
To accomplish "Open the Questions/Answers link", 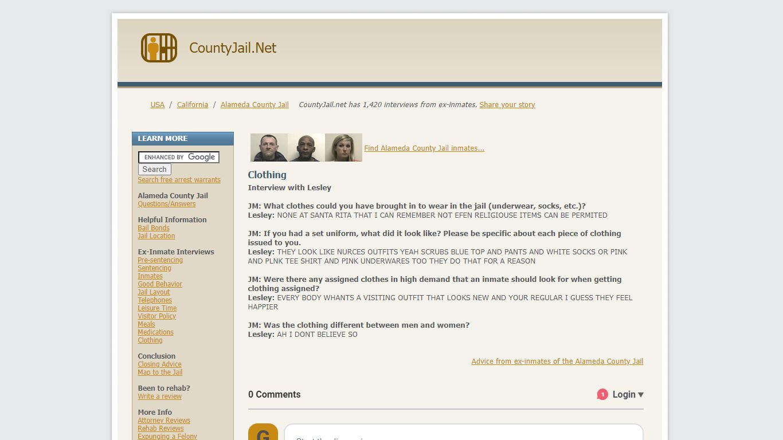I will pyautogui.click(x=167, y=204).
